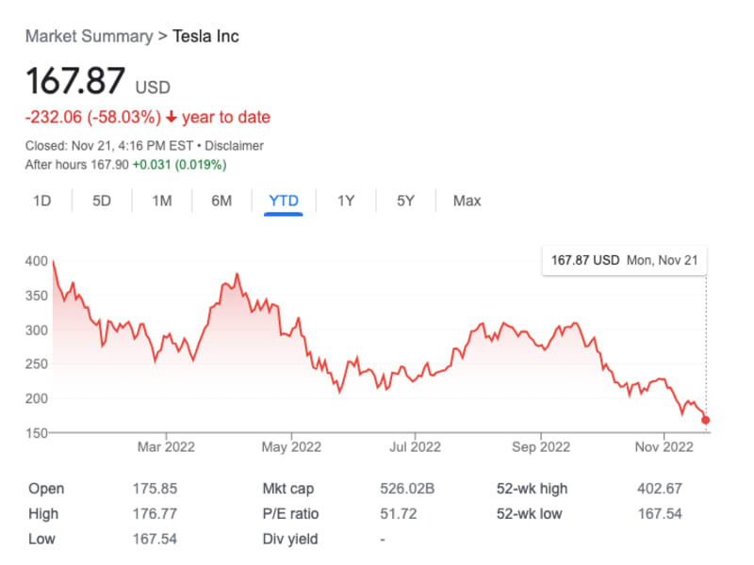Click the 167.87 USD Nov 21 tooltip
Image resolution: width=754 pixels, height=565 pixels.
tap(624, 260)
